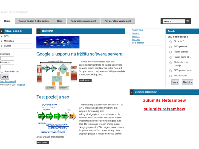The image size is (199, 149).
Task: Open the second Kontakt link
Action: 135,36
